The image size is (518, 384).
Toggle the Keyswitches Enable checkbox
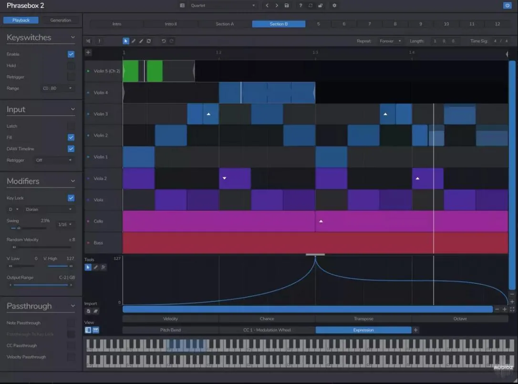tap(71, 54)
